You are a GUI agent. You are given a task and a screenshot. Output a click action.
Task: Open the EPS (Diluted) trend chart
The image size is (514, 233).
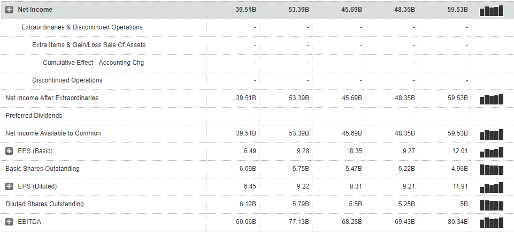[492, 187]
